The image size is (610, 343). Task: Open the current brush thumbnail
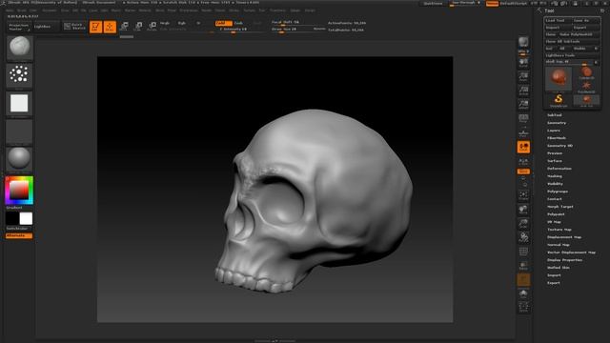(x=19, y=48)
